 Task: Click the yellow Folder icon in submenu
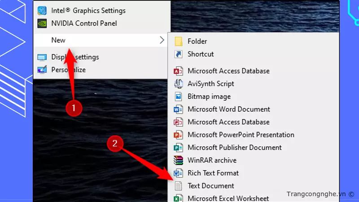pyautogui.click(x=179, y=41)
